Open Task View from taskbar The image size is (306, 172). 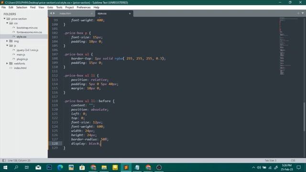click(27, 168)
